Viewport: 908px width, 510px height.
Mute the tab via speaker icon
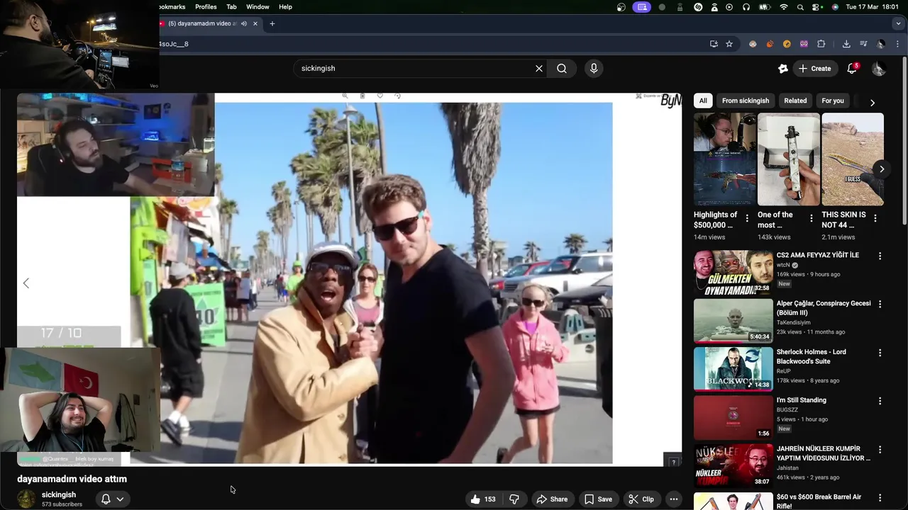coord(244,23)
